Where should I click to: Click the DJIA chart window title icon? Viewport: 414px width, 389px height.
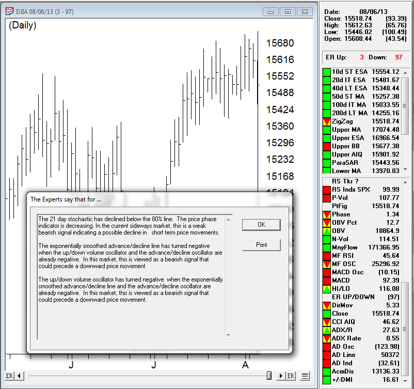[x=9, y=11]
